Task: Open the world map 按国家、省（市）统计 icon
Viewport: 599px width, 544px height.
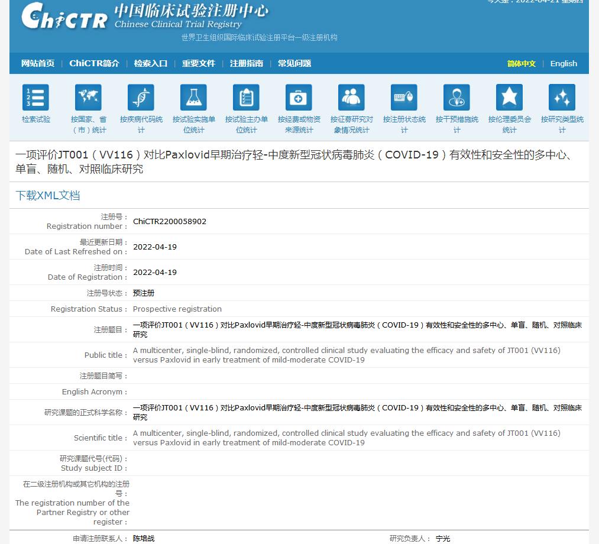Action: click(88, 97)
